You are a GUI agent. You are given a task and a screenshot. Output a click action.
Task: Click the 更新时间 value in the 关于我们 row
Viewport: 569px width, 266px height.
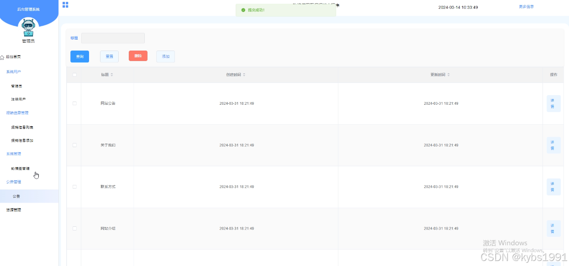click(x=441, y=145)
